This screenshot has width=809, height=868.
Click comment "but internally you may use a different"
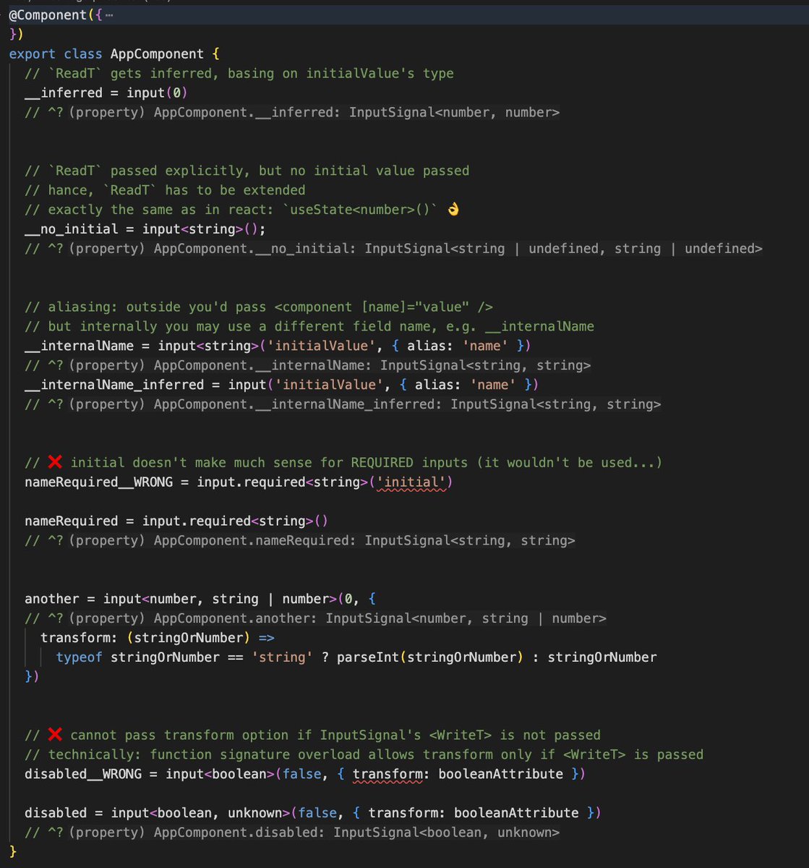coord(309,327)
